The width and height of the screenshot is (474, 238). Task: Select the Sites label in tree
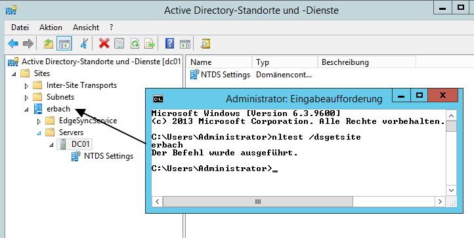pyautogui.click(x=42, y=73)
